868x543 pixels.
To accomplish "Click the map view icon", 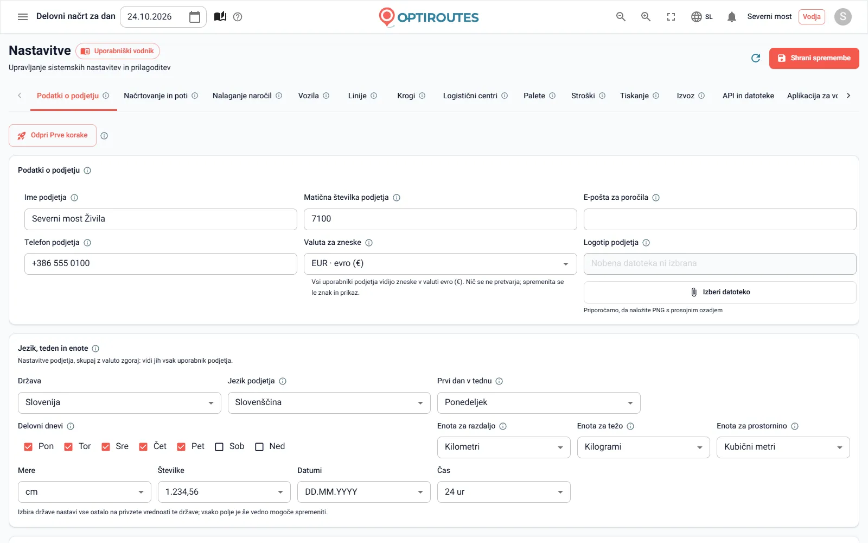I will [220, 17].
